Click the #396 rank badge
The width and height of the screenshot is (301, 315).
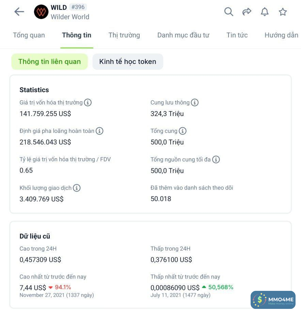(x=78, y=7)
